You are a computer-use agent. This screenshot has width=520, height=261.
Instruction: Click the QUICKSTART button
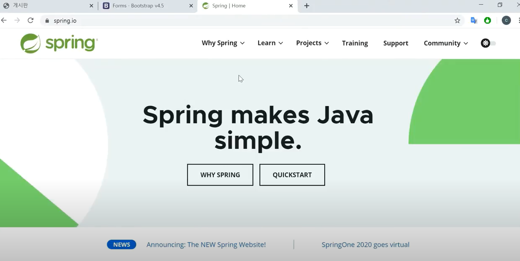[292, 175]
